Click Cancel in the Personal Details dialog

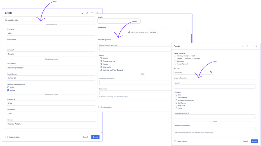coord(85,137)
